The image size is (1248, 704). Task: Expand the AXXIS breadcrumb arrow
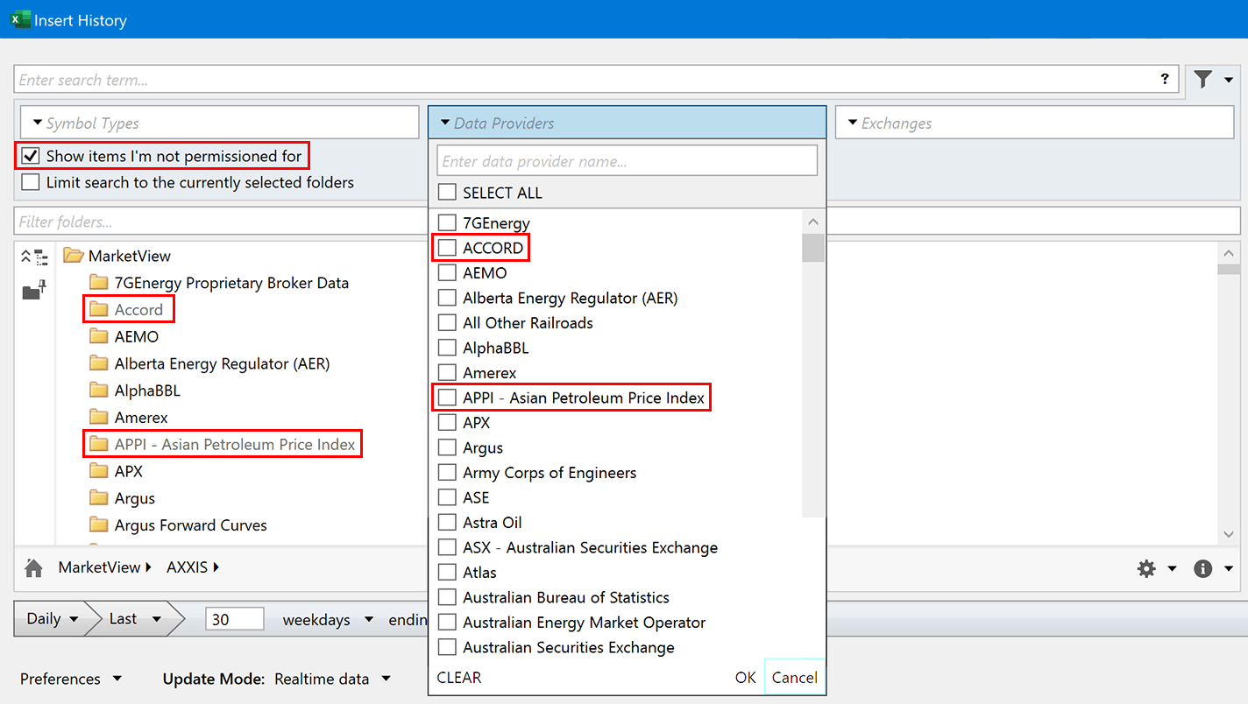click(216, 567)
